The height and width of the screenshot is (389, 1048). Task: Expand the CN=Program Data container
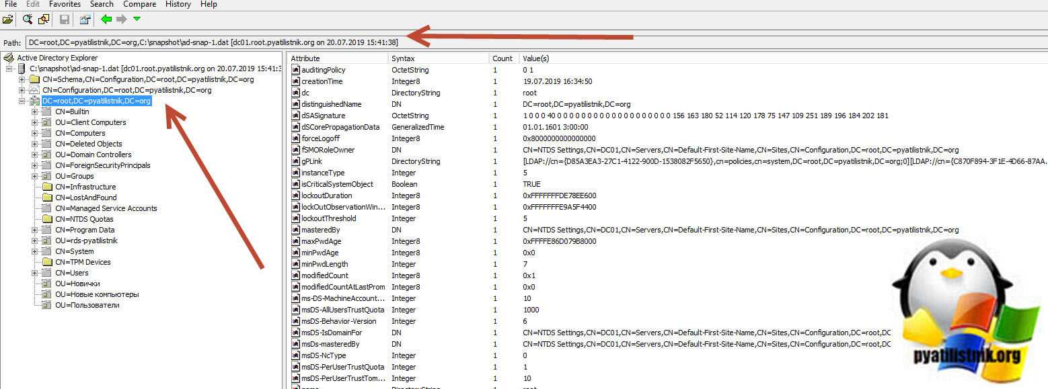[x=34, y=230]
